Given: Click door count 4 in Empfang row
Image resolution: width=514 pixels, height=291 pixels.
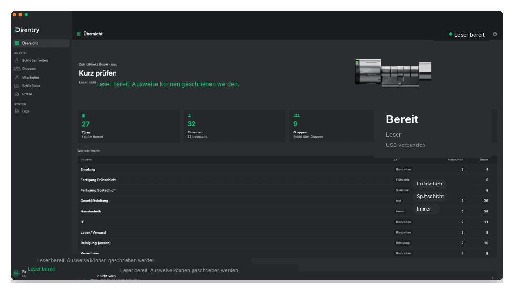Looking at the screenshot, I should pyautogui.click(x=487, y=169).
